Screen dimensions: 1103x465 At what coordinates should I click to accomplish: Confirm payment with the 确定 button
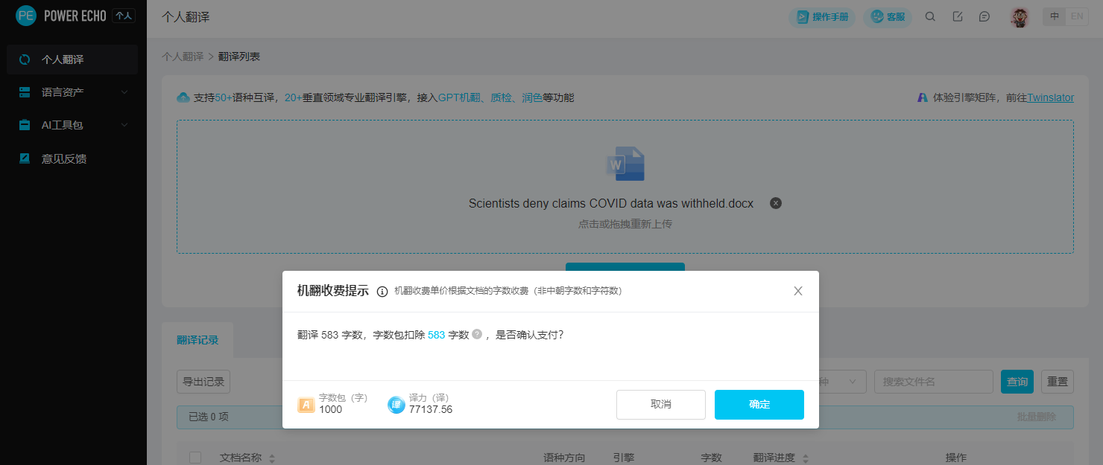point(759,405)
